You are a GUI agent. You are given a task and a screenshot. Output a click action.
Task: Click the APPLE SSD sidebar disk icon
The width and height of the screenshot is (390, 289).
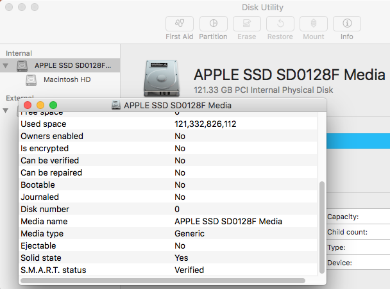[22, 66]
